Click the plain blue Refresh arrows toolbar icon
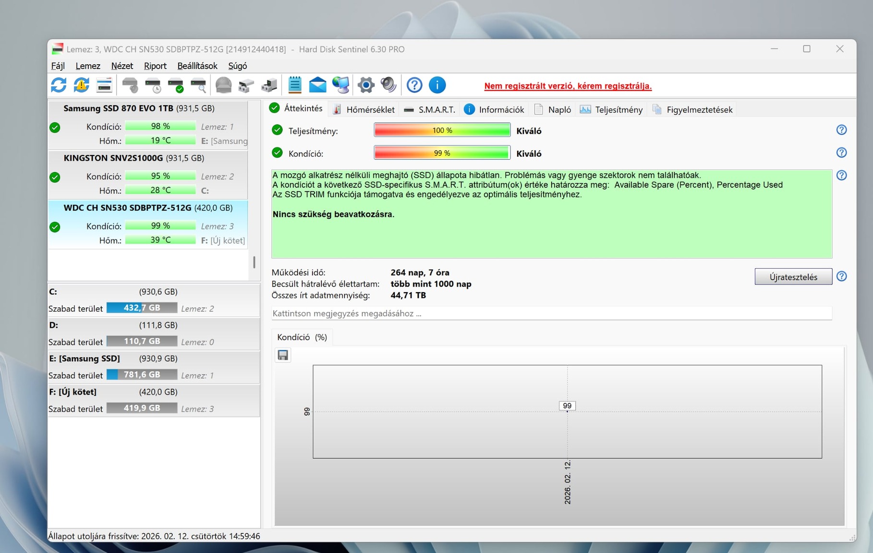 click(x=59, y=85)
